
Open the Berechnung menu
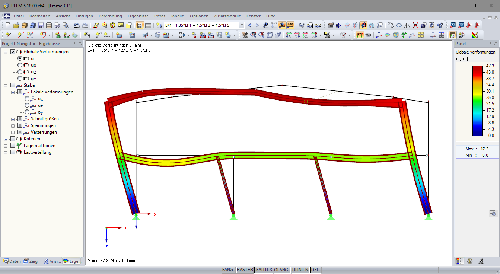pyautogui.click(x=110, y=16)
